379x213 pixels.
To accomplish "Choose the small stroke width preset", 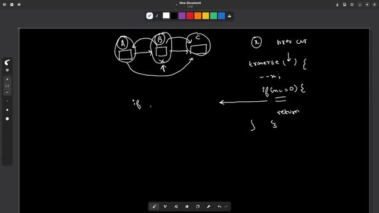I will coord(7,101).
